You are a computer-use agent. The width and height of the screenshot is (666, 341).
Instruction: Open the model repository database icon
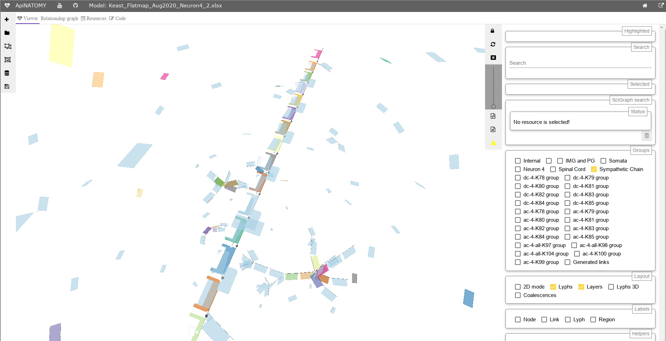7,73
